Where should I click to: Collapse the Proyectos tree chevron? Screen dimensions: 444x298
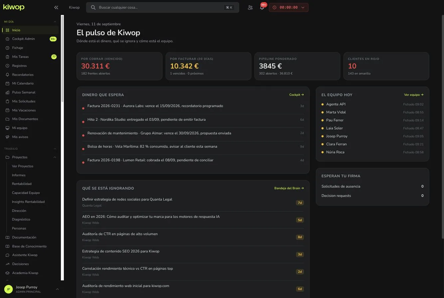55,157
